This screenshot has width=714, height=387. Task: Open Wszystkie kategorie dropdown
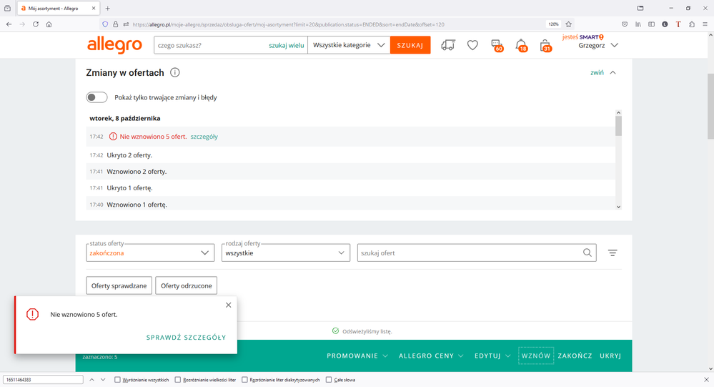[349, 45]
